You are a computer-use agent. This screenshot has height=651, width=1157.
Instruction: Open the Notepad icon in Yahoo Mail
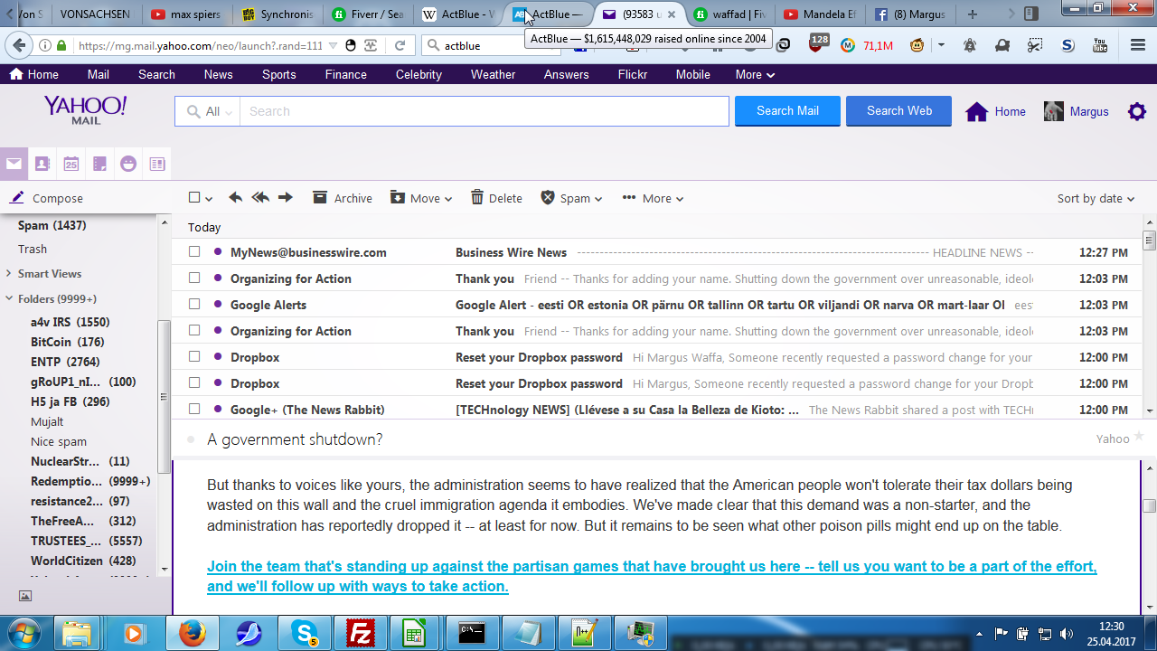pos(99,164)
